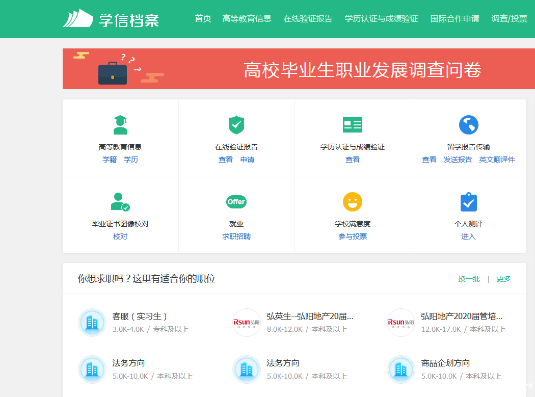Click the 学信档案 logo
The image size is (535, 397).
coord(111,19)
